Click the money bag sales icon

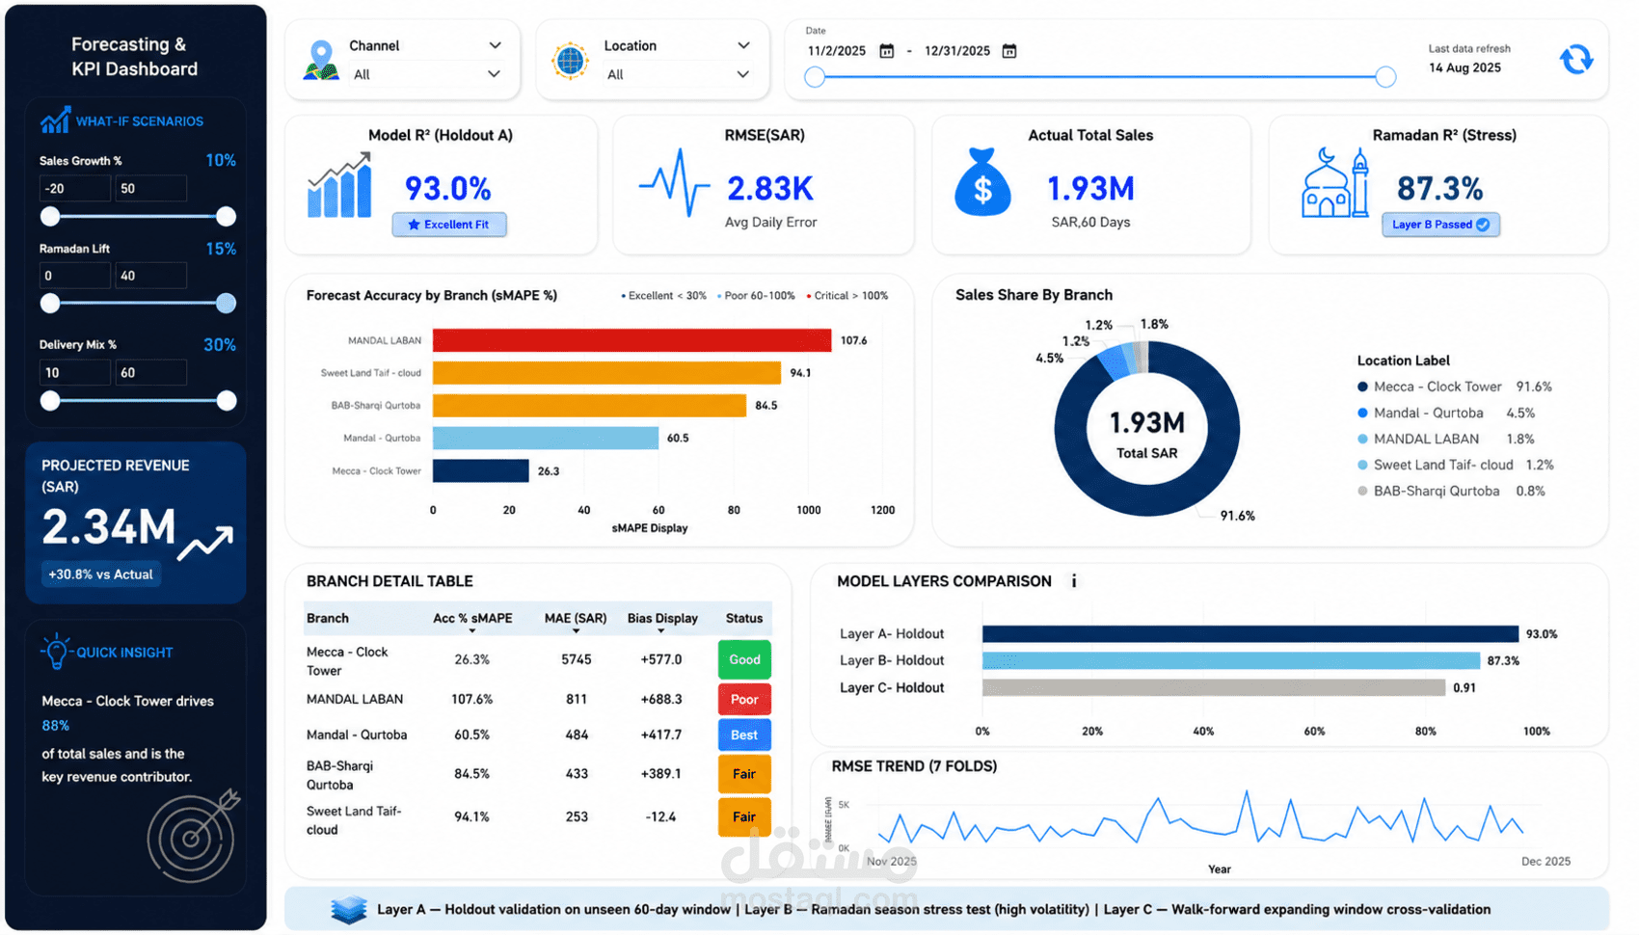pyautogui.click(x=982, y=182)
